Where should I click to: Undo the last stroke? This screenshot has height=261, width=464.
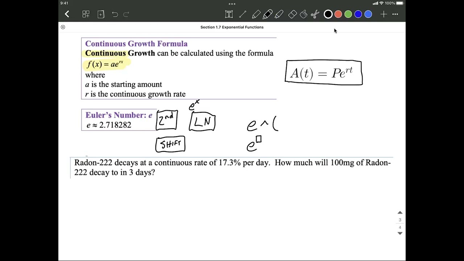click(x=115, y=14)
